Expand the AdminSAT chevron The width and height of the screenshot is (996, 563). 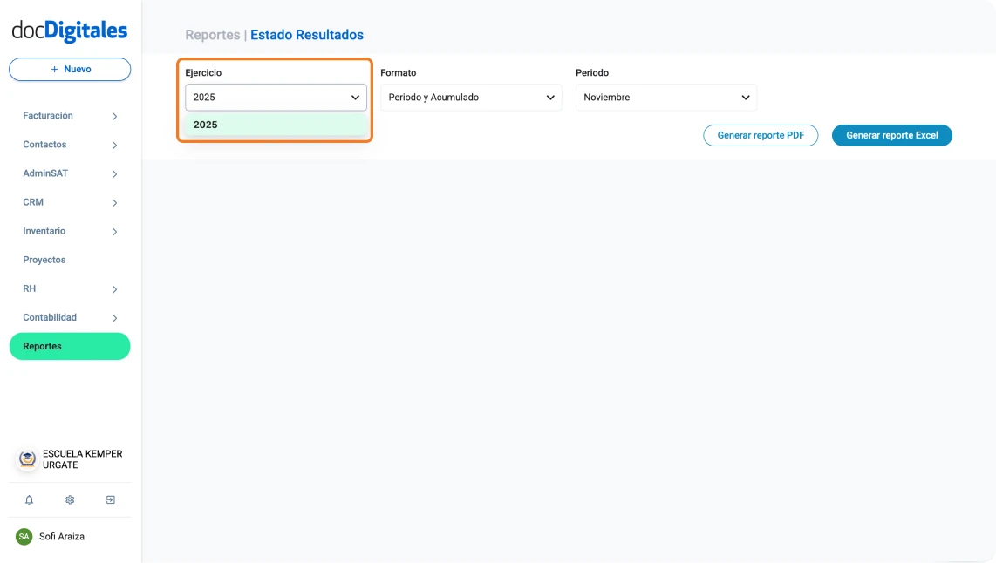[x=114, y=174]
